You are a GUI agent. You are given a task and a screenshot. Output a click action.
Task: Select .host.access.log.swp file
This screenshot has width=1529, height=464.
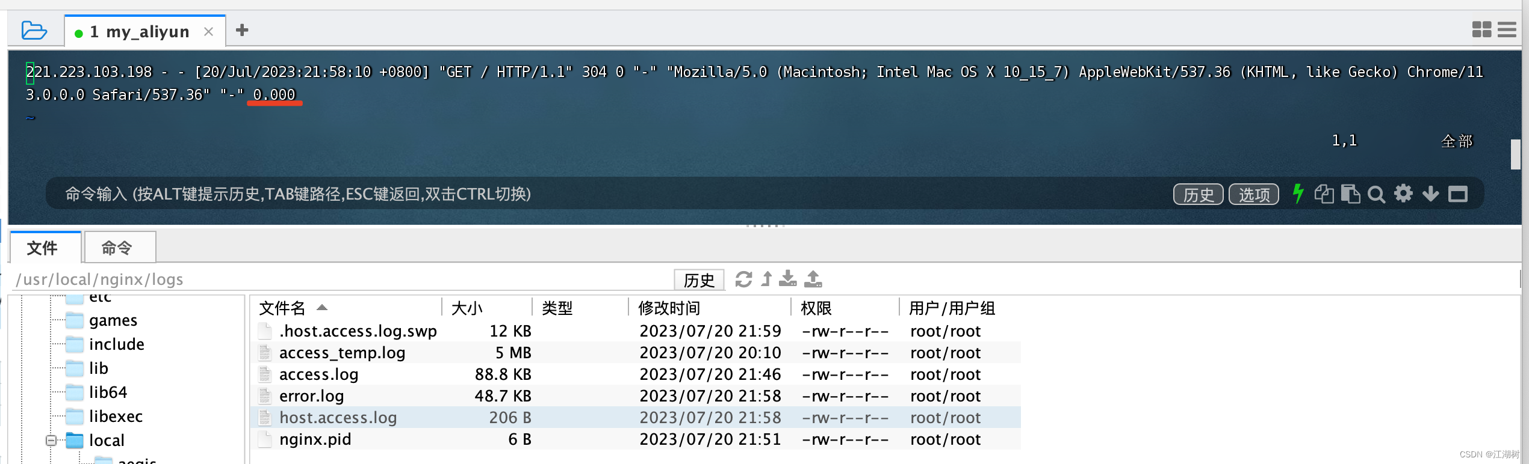click(x=636, y=331)
